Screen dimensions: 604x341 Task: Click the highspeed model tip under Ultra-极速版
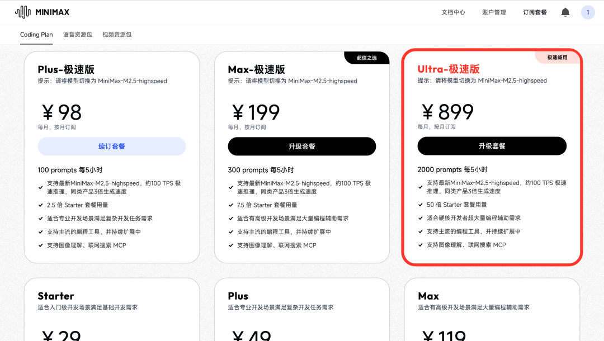[x=482, y=81]
